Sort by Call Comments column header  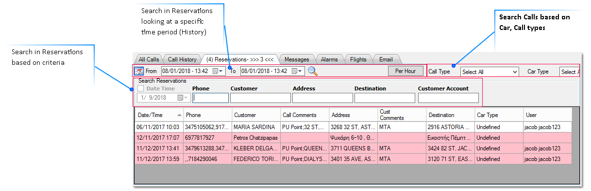(305, 115)
